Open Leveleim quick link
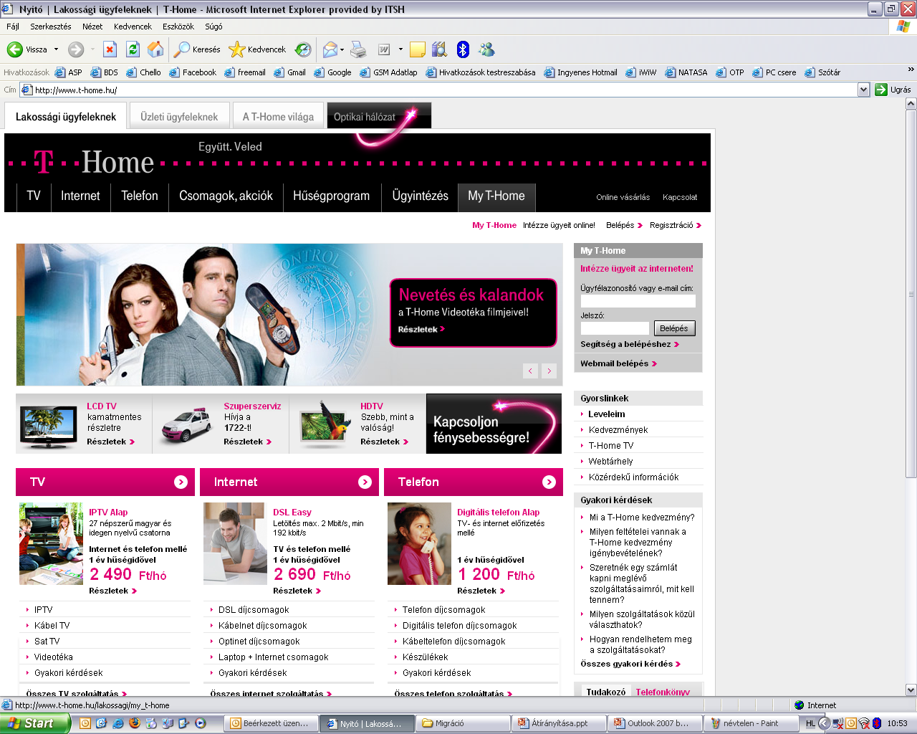The height and width of the screenshot is (734, 917). tap(607, 414)
